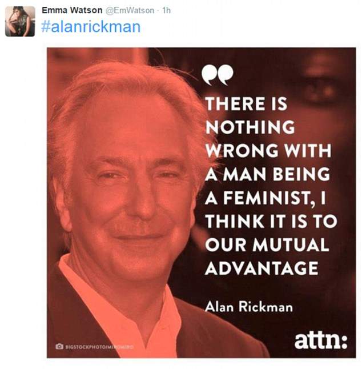Click the BIGSTOCKPHOTO credit text
362x369 pixels.
[99, 347]
